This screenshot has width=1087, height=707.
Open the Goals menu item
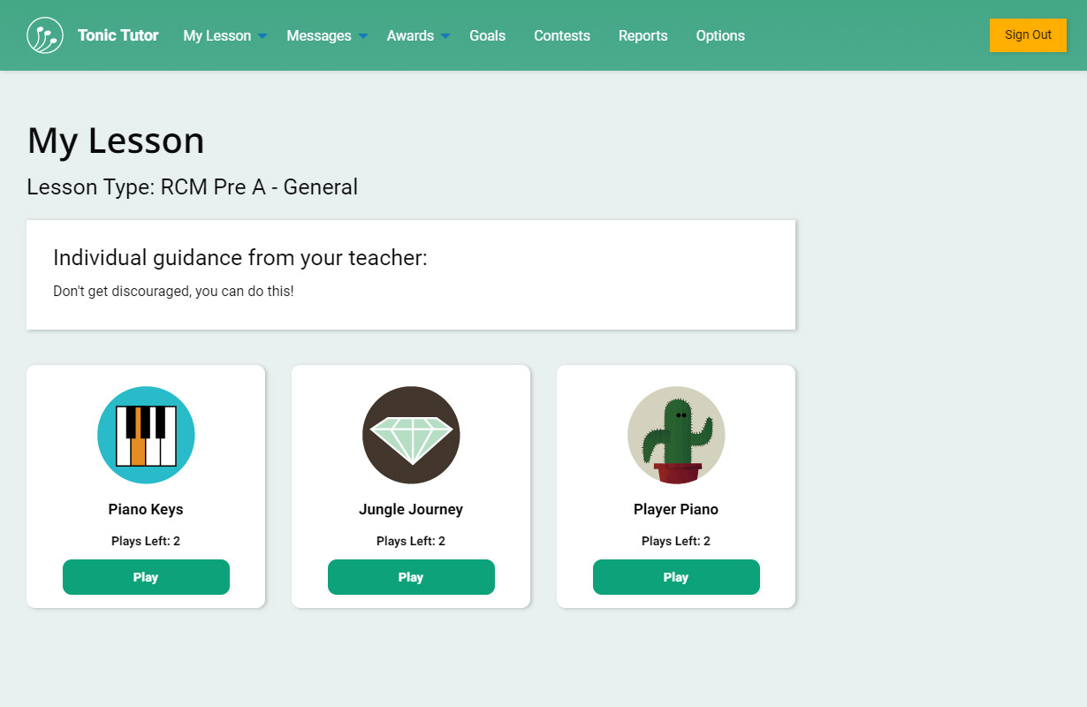click(x=488, y=35)
